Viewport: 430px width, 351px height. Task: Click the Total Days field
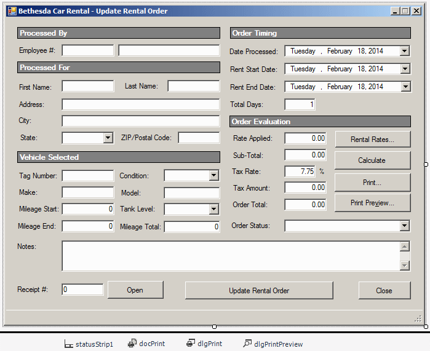300,105
